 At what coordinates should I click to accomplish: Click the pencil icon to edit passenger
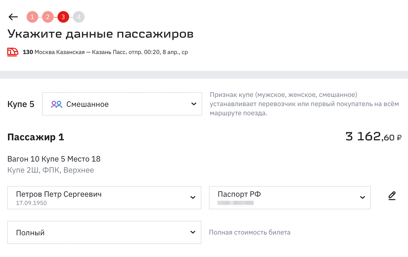(x=392, y=196)
